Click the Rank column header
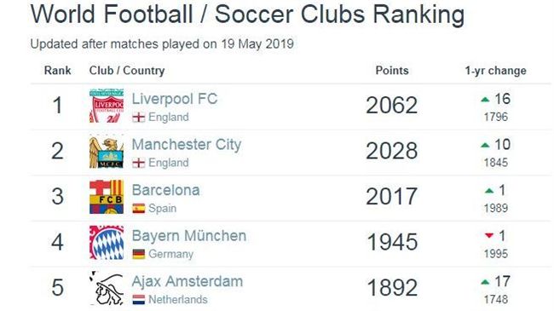 [x=58, y=71]
